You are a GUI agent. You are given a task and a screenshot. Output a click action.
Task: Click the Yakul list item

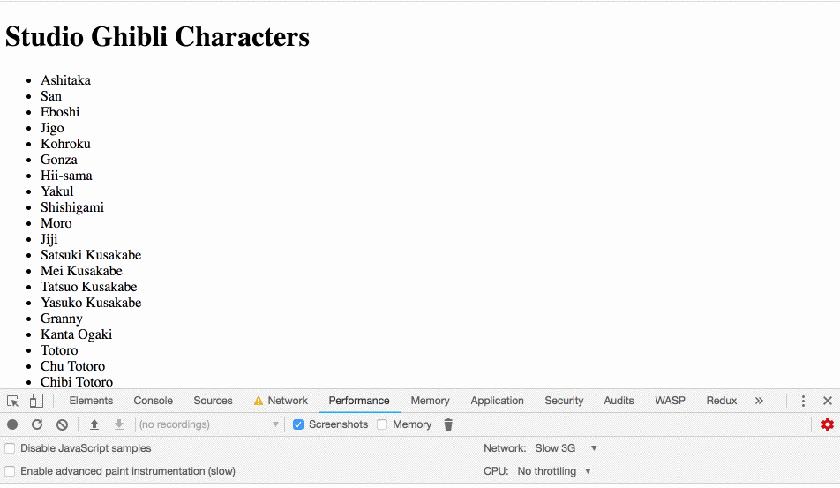tap(56, 191)
